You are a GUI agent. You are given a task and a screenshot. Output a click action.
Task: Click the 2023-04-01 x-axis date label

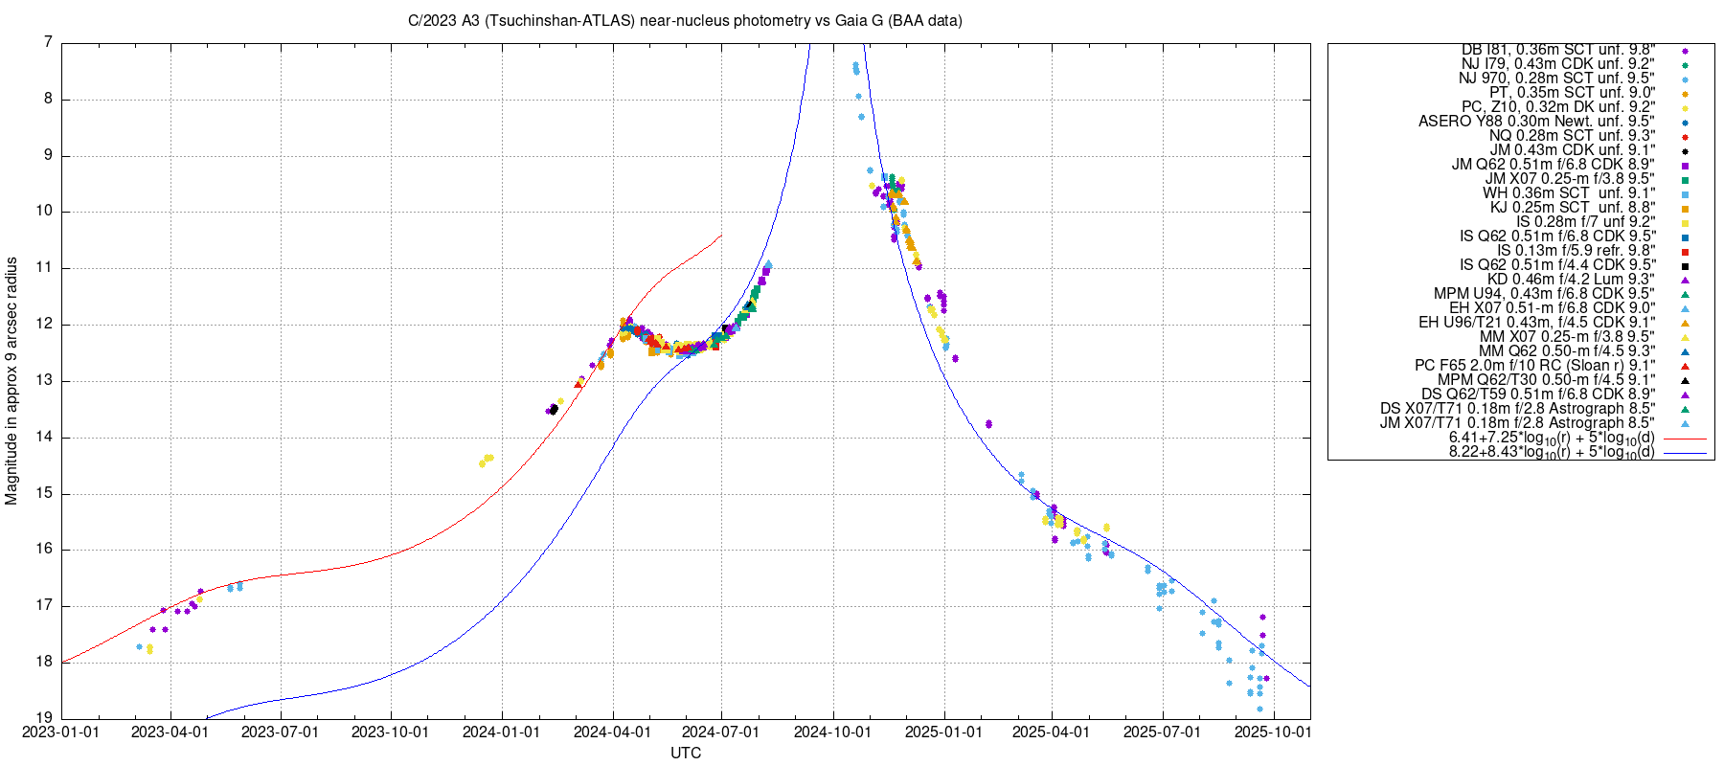pyautogui.click(x=170, y=732)
